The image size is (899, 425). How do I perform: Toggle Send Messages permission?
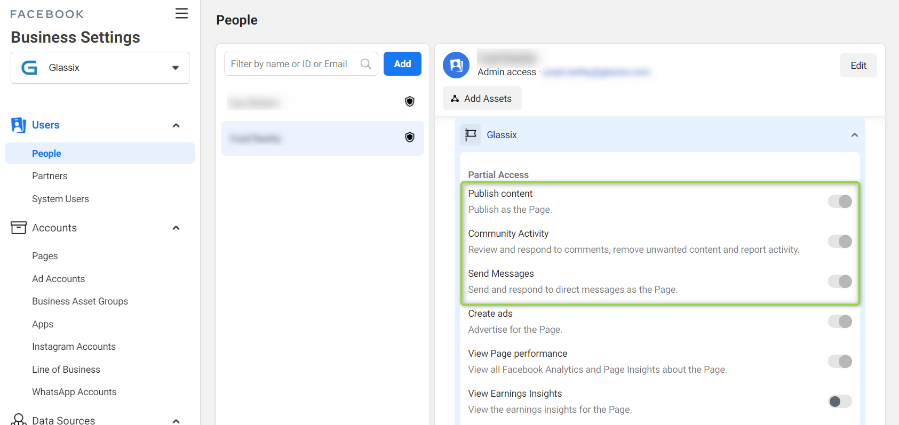click(840, 282)
